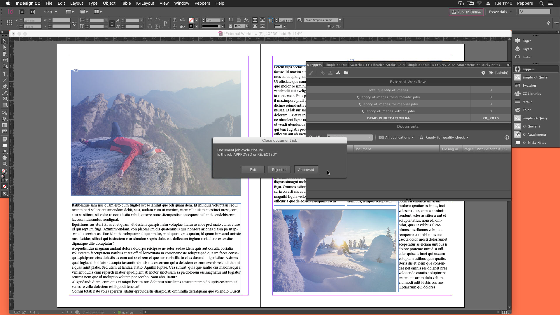560x315 pixels.
Task: Expand the All publications dropdown
Action: pos(396,137)
